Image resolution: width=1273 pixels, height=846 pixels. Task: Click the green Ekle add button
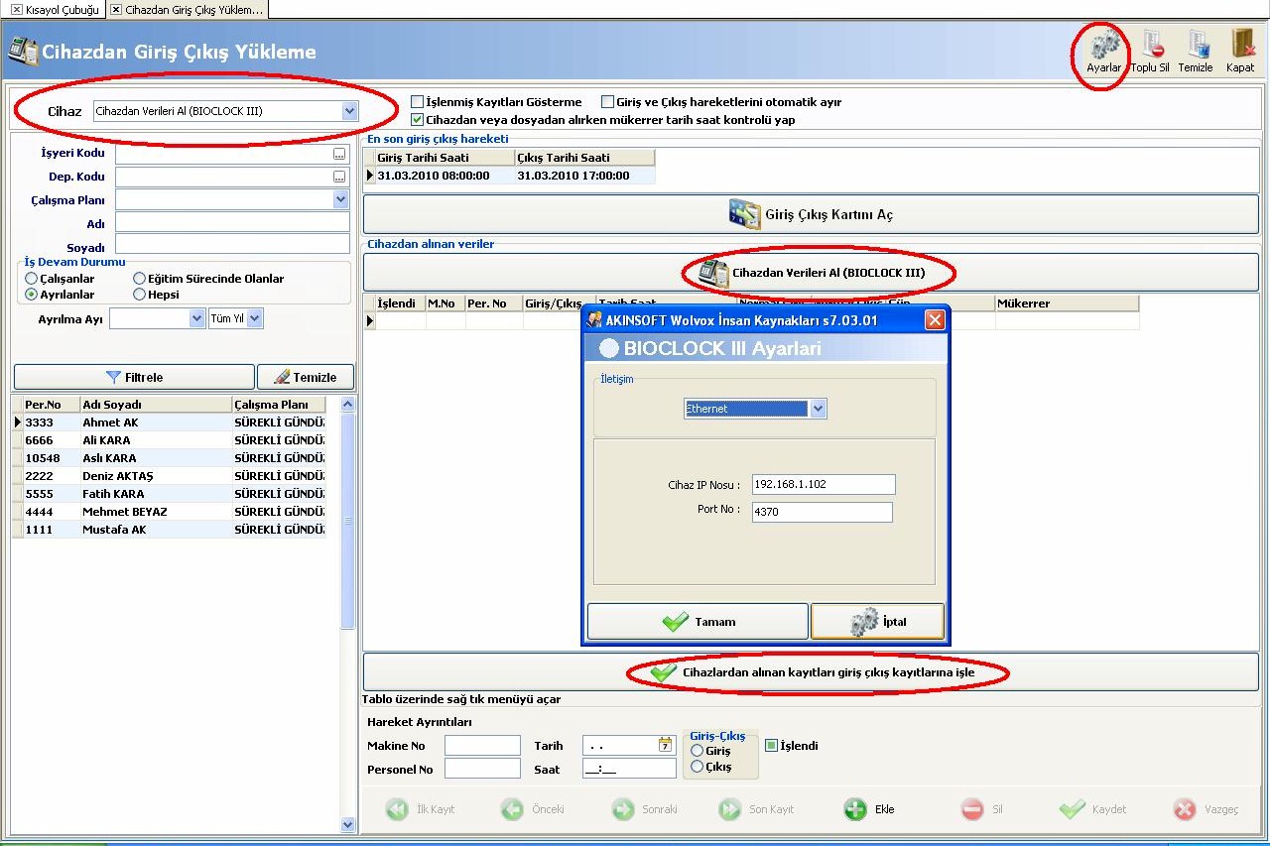[x=869, y=809]
